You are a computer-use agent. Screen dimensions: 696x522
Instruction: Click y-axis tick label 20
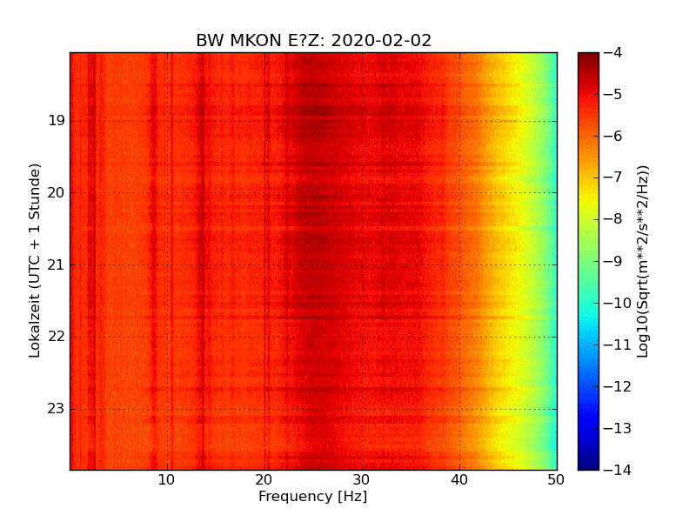pos(57,192)
